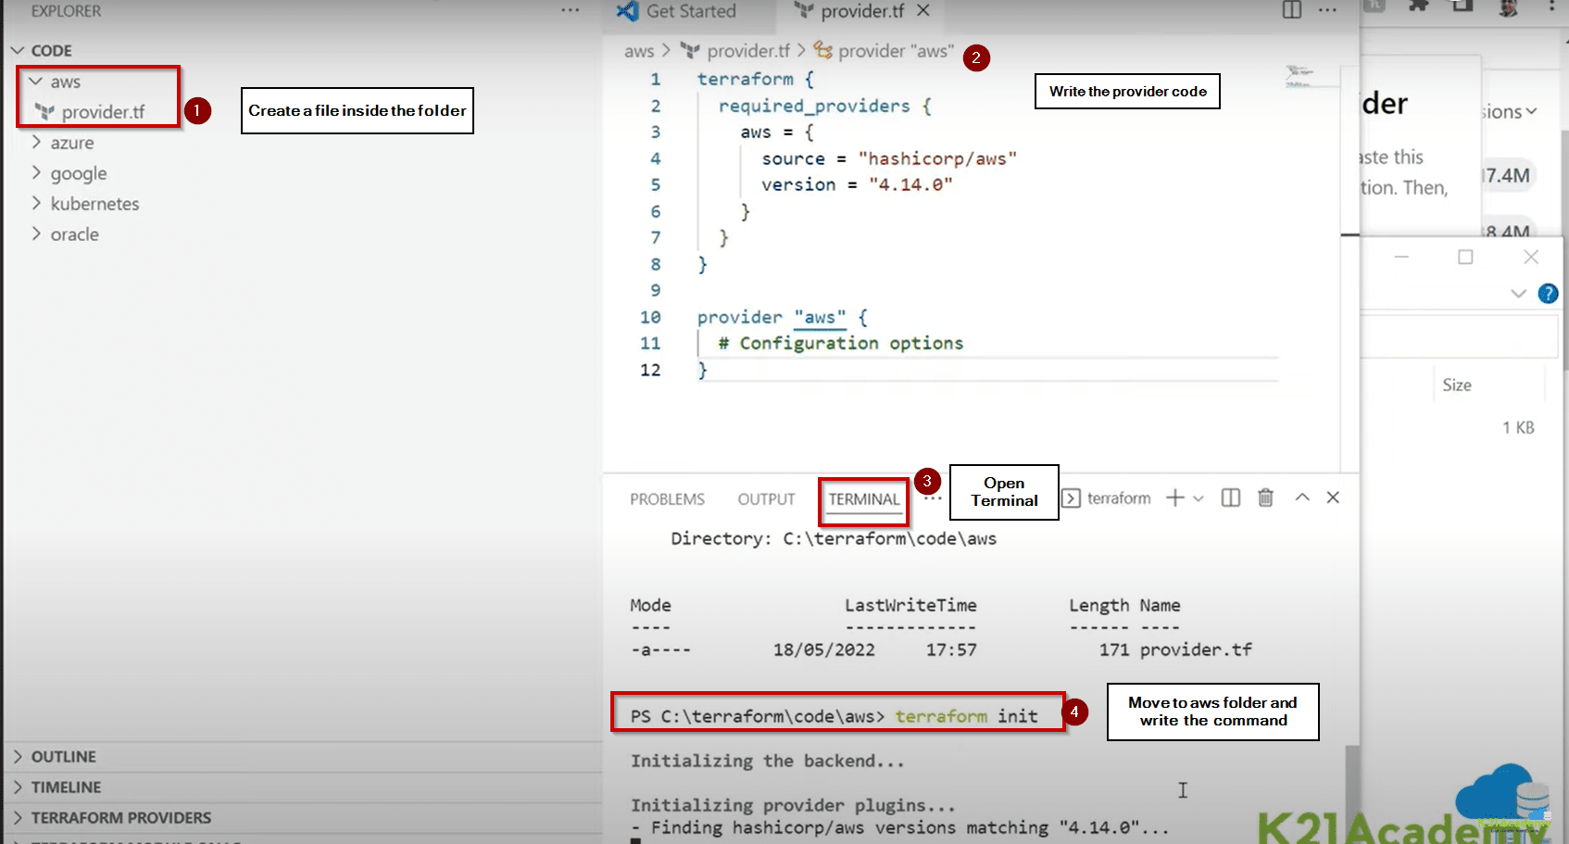Switch to the OUTPUT tab
Screen dimensions: 1569x844
pos(765,498)
